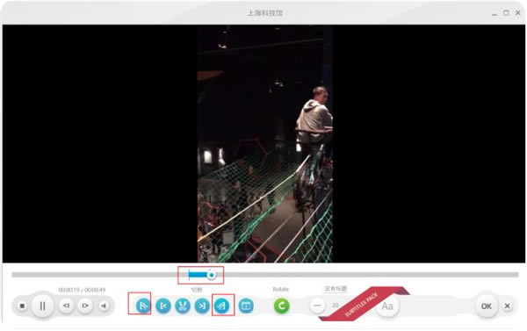Cut the selection with scissors icon
Image resolution: width=527 pixels, height=331 pixels.
tap(183, 306)
